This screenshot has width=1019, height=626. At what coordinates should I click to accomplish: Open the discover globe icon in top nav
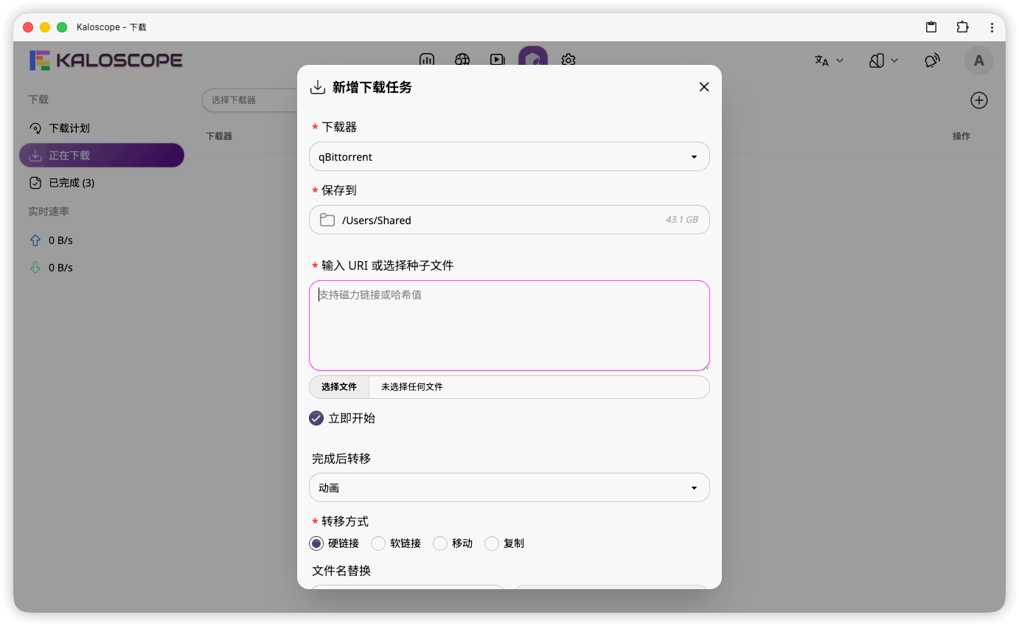pos(462,60)
